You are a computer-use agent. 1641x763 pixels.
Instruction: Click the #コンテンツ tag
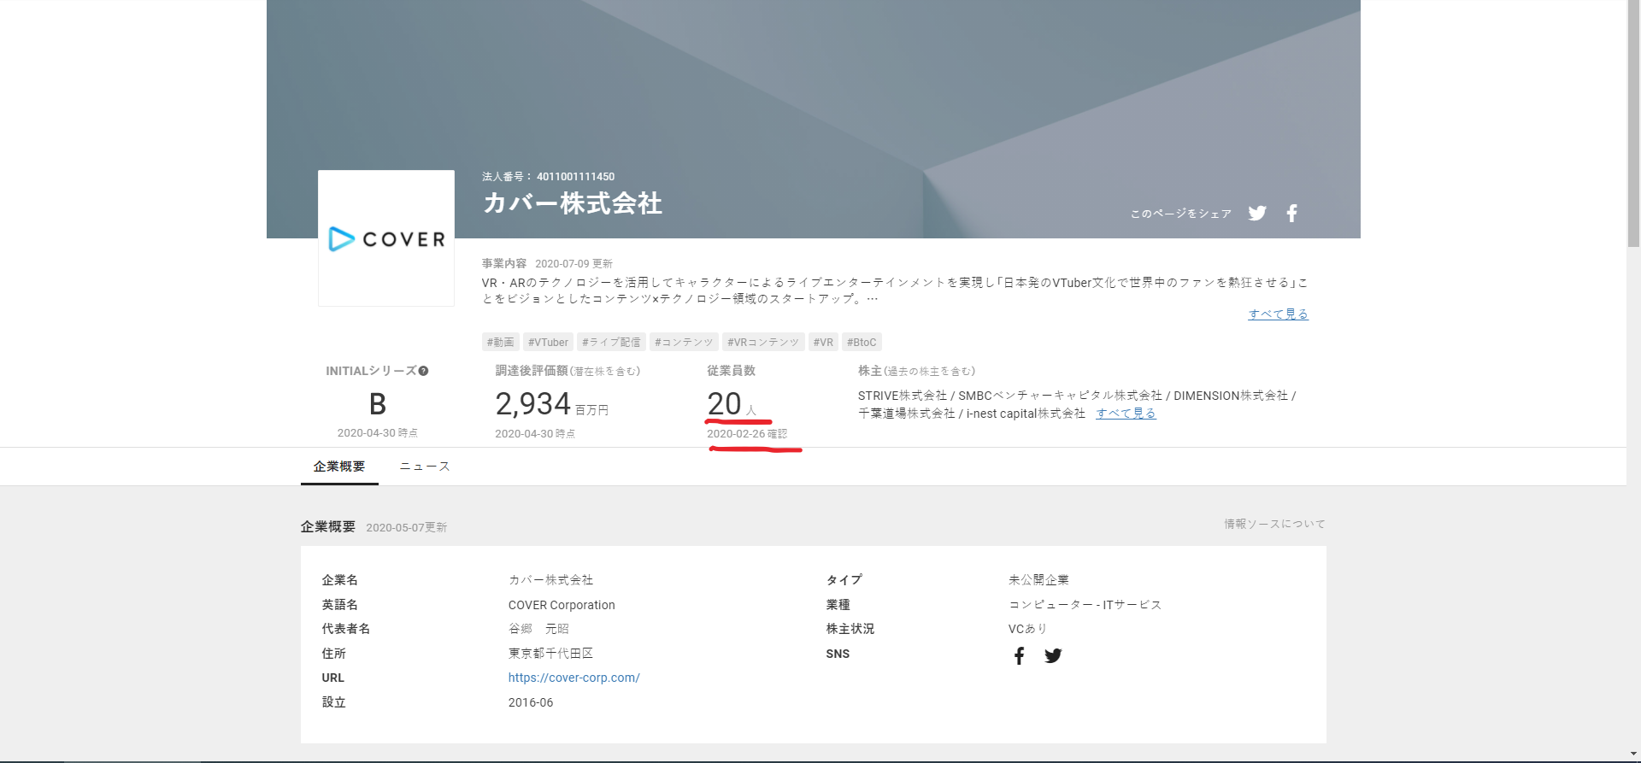[x=684, y=343]
